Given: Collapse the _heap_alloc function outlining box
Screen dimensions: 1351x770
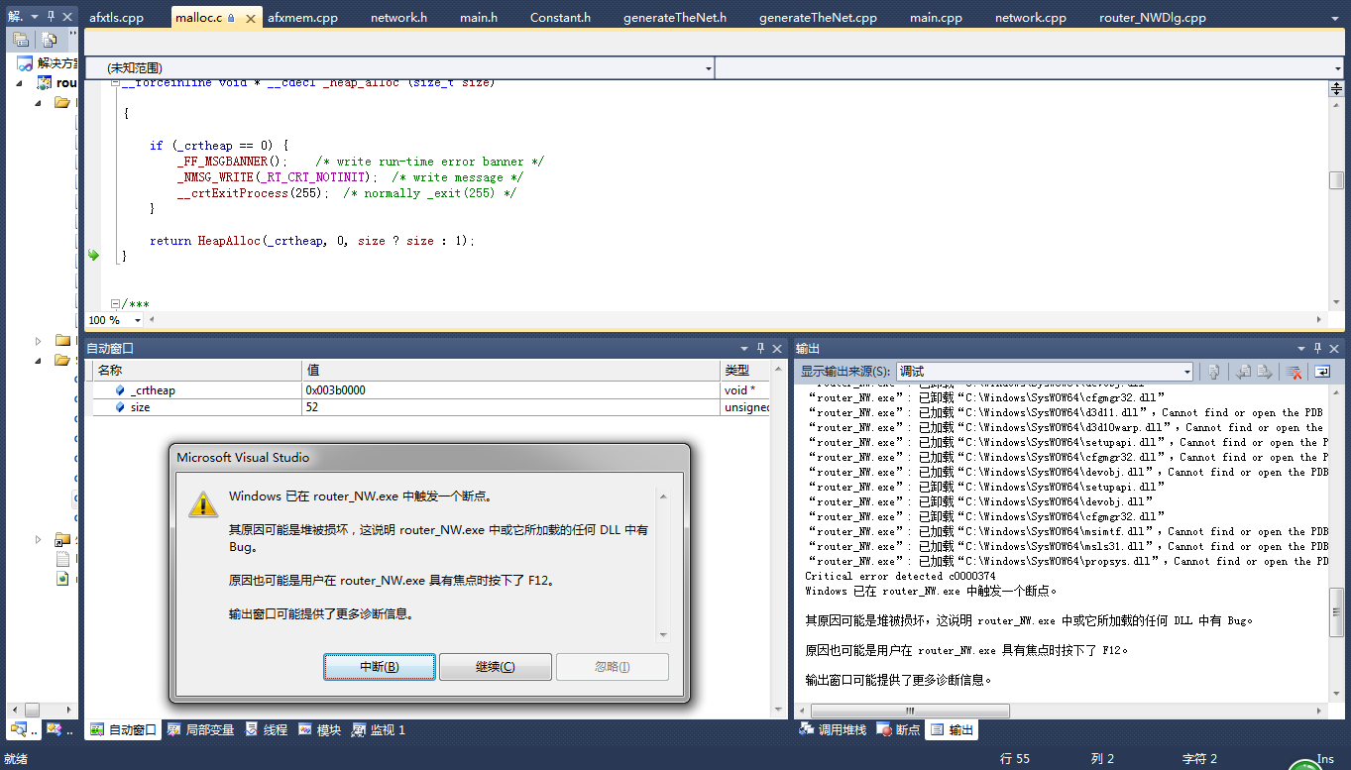Looking at the screenshot, I should [x=115, y=84].
